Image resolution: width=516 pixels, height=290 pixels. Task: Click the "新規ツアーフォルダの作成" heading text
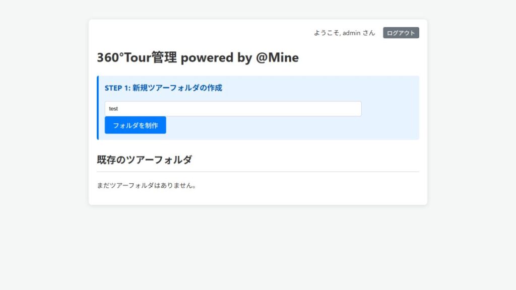pos(177,88)
